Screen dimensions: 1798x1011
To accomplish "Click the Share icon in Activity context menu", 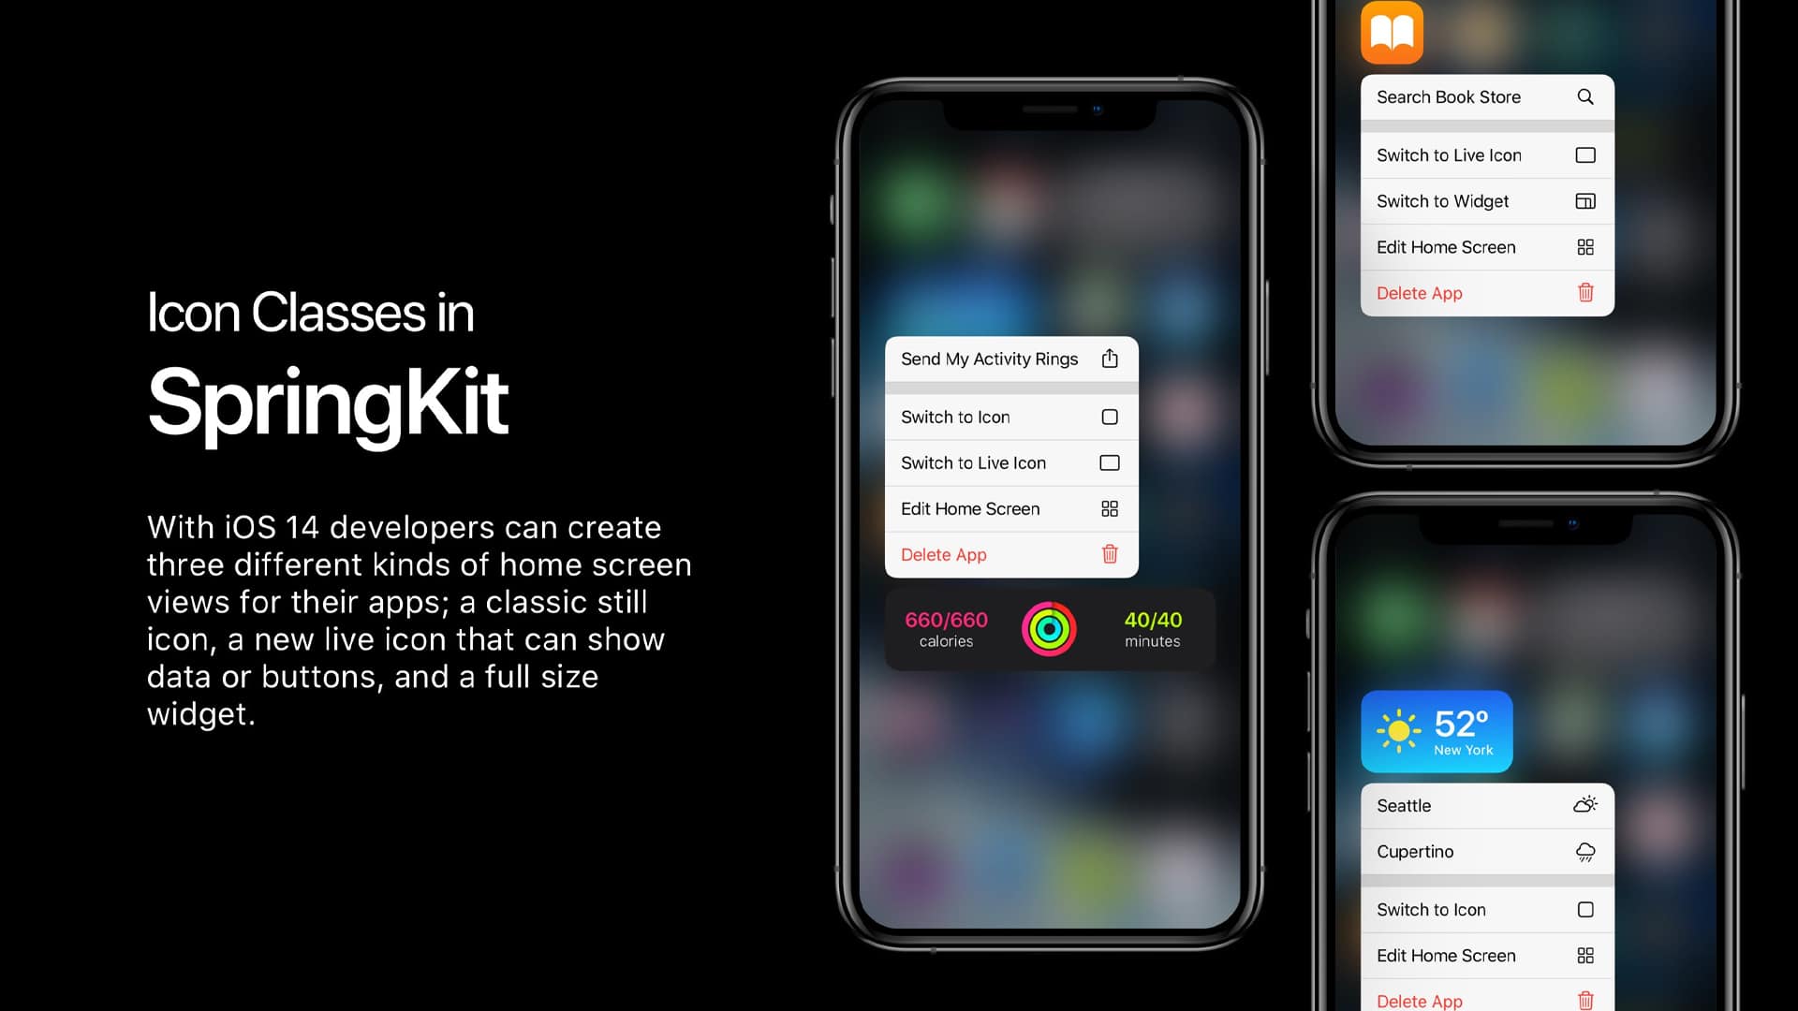I will pos(1108,358).
